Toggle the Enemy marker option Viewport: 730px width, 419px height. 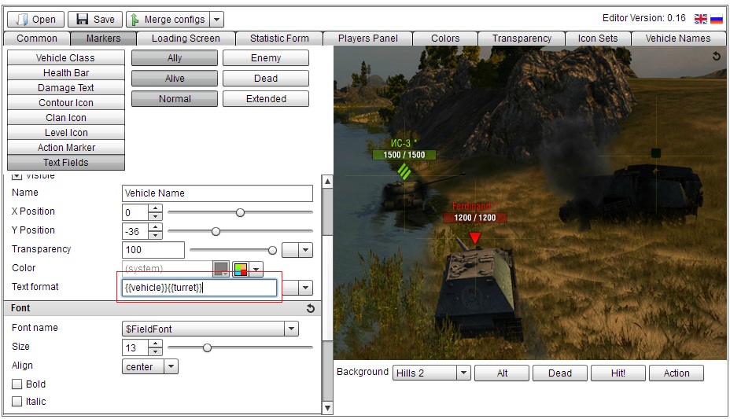tap(266, 57)
